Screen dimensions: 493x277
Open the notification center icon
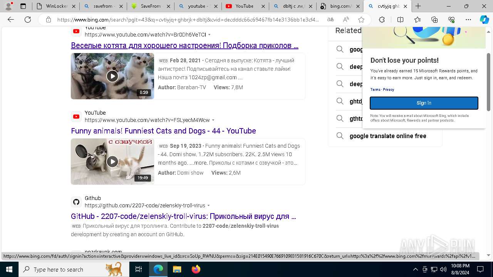click(480, 269)
